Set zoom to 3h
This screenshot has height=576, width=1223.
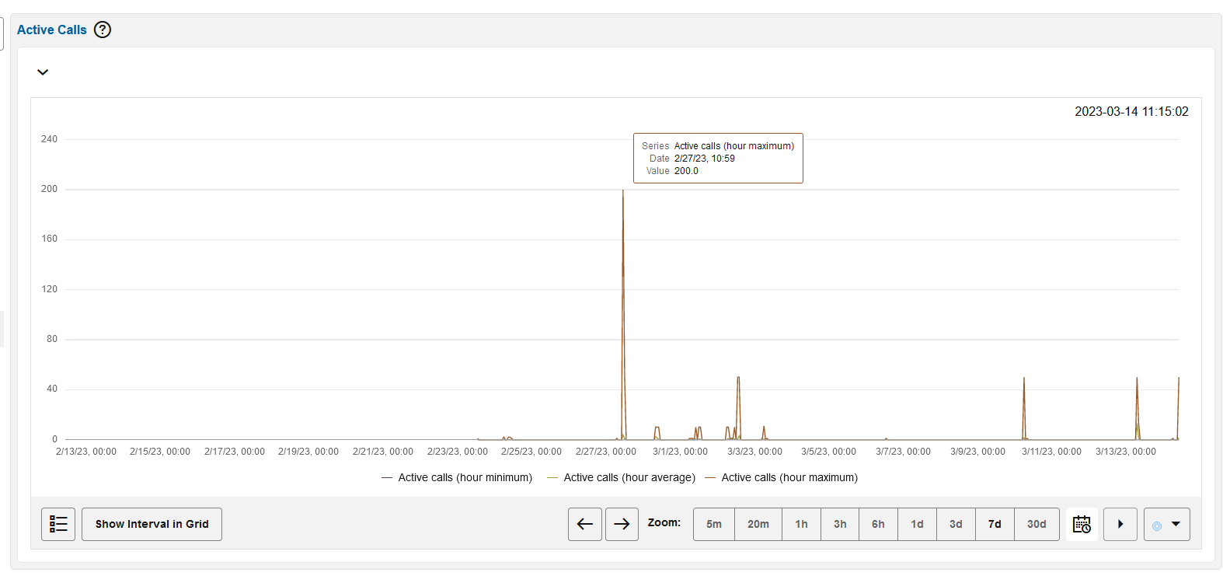click(x=840, y=524)
